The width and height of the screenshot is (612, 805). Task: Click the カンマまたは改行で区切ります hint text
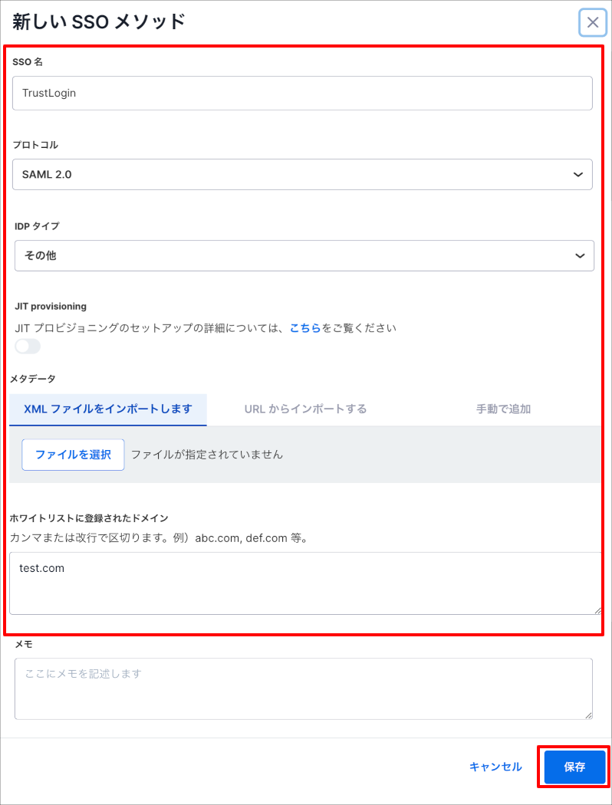(x=158, y=538)
